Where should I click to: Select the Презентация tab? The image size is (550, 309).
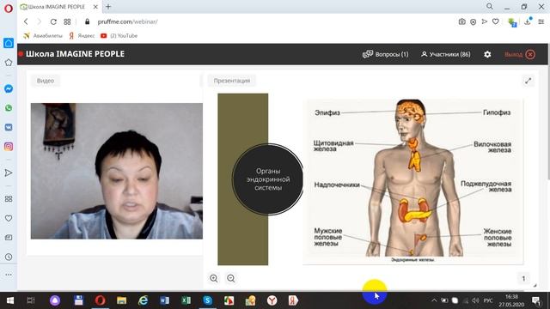[232, 81]
